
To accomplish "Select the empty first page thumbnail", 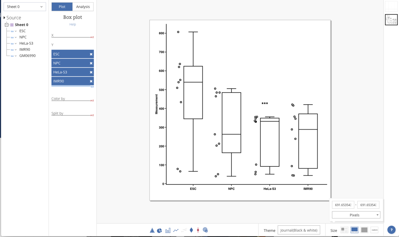I will pyautogui.click(x=391, y=7).
